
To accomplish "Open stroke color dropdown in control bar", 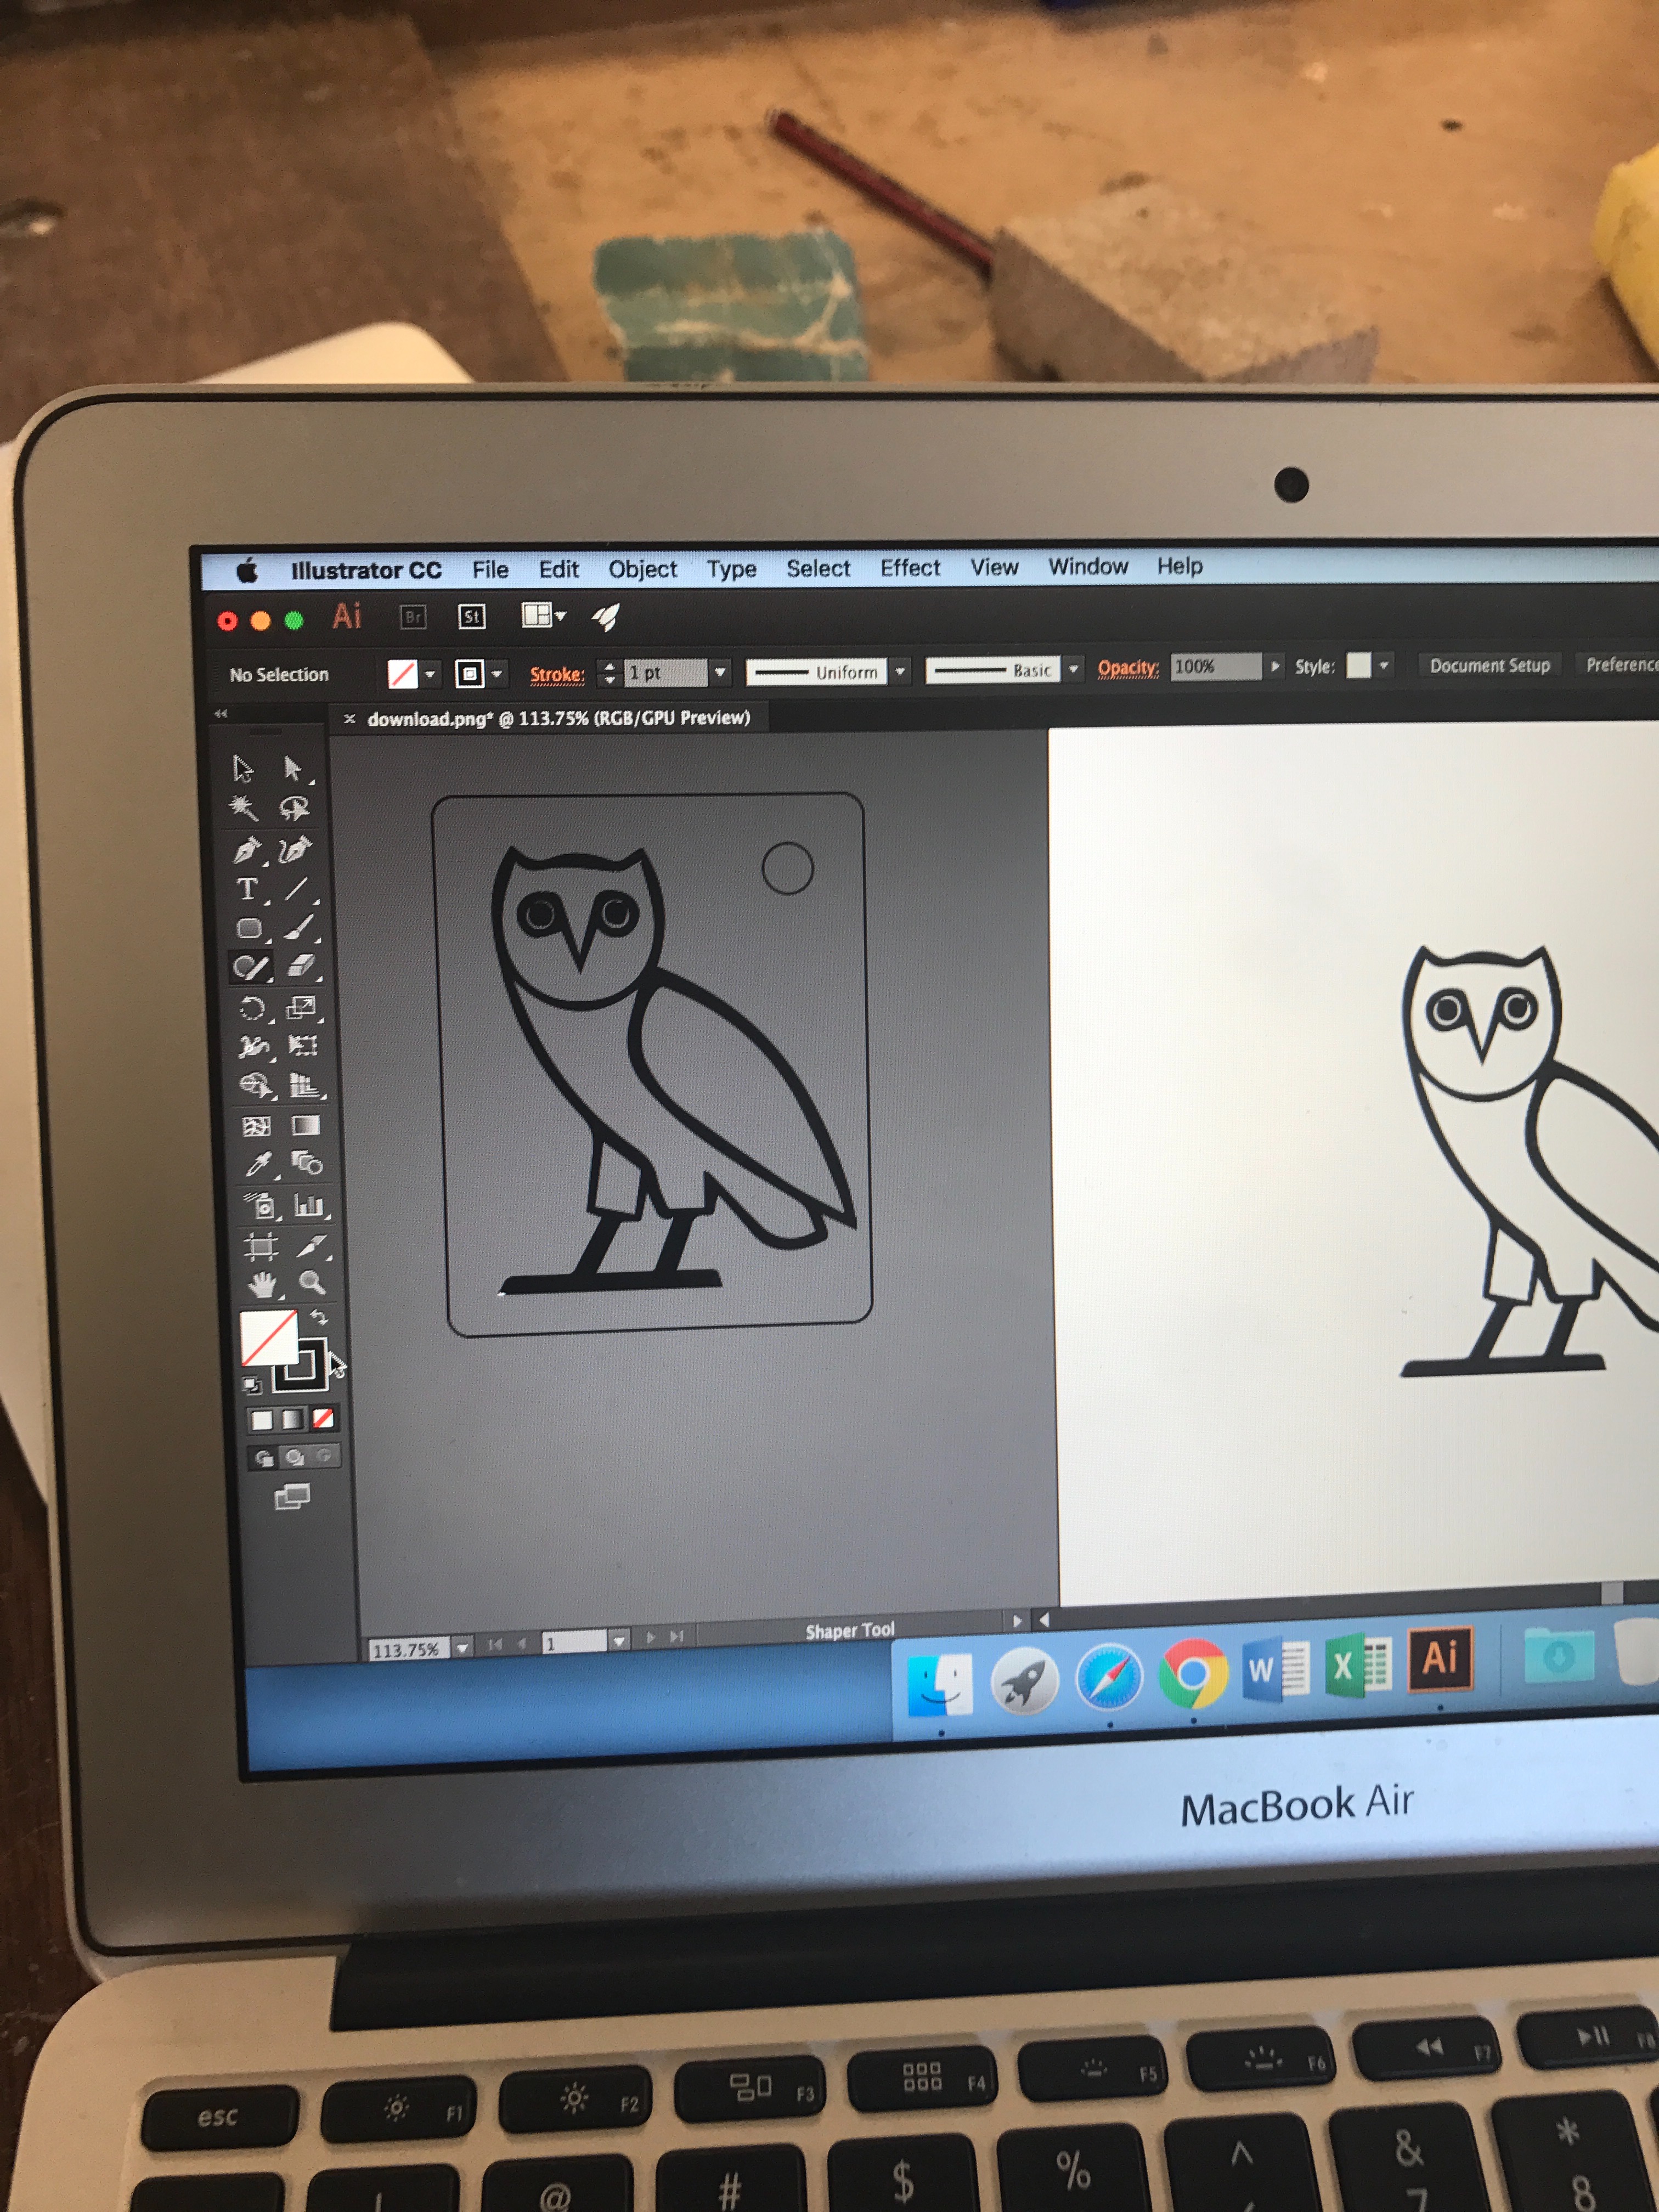I will pos(496,674).
